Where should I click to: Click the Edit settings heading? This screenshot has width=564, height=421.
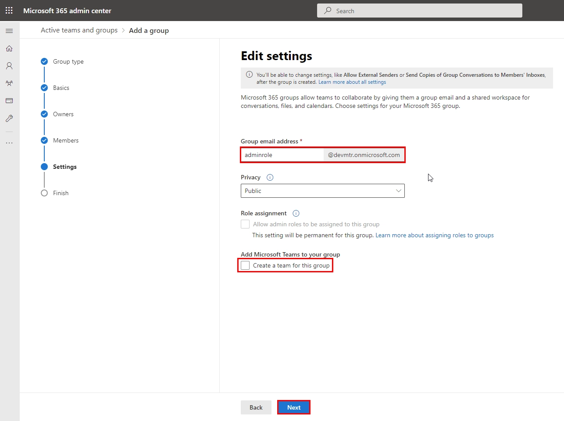tap(276, 56)
